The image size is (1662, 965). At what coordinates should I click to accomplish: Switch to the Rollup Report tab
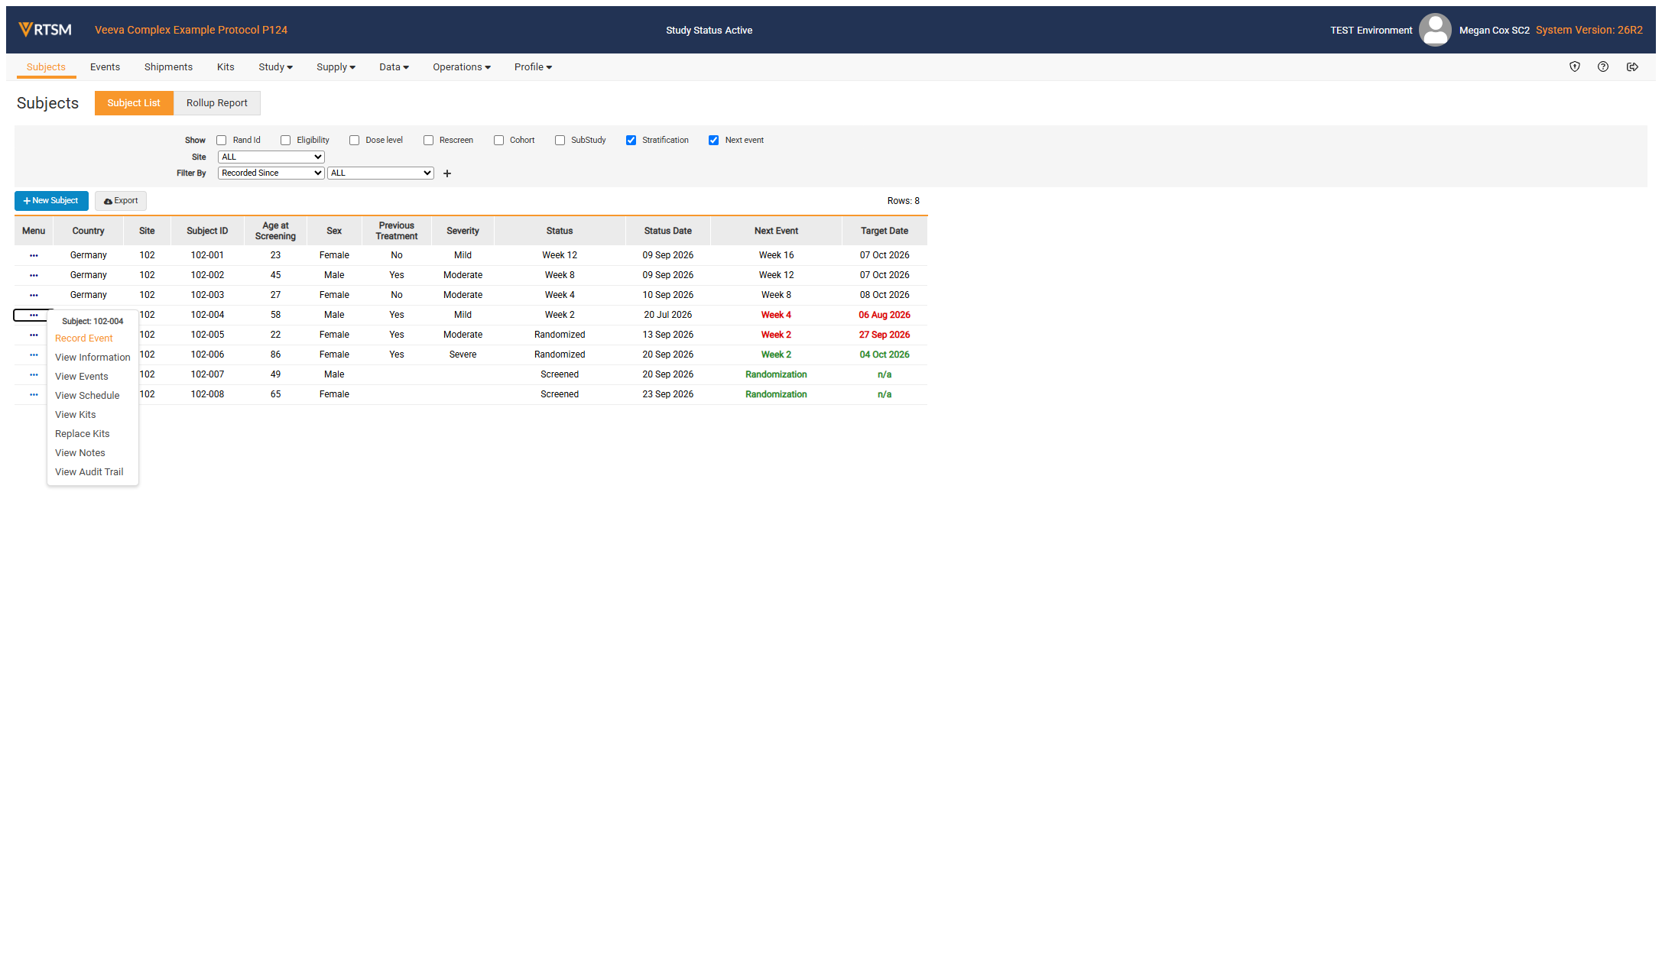[x=217, y=103]
